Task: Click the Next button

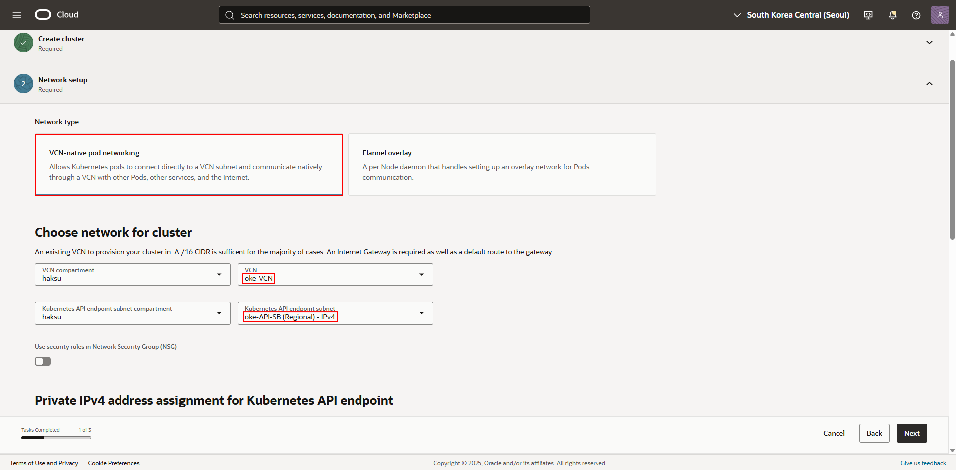Action: pyautogui.click(x=911, y=433)
